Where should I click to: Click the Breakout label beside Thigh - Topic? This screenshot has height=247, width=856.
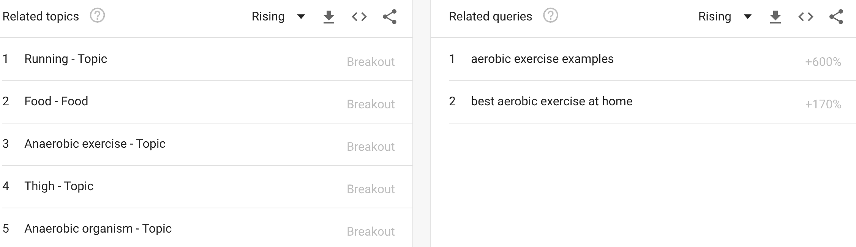point(370,189)
